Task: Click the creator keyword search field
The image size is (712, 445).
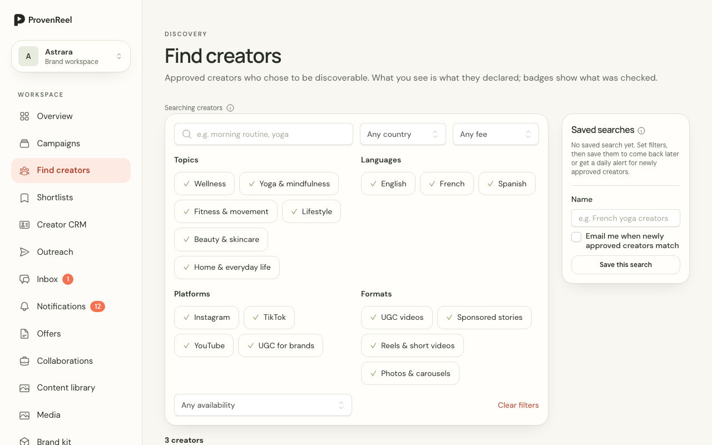Action: coord(264,134)
